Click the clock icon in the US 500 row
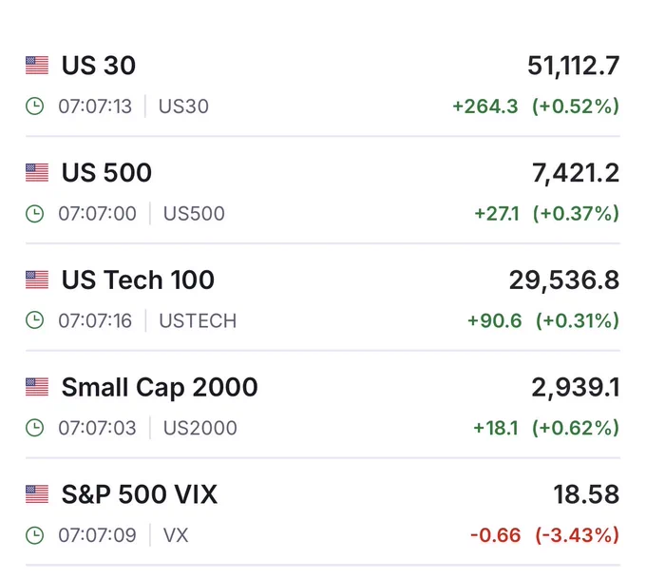The width and height of the screenshot is (646, 579). click(x=34, y=213)
